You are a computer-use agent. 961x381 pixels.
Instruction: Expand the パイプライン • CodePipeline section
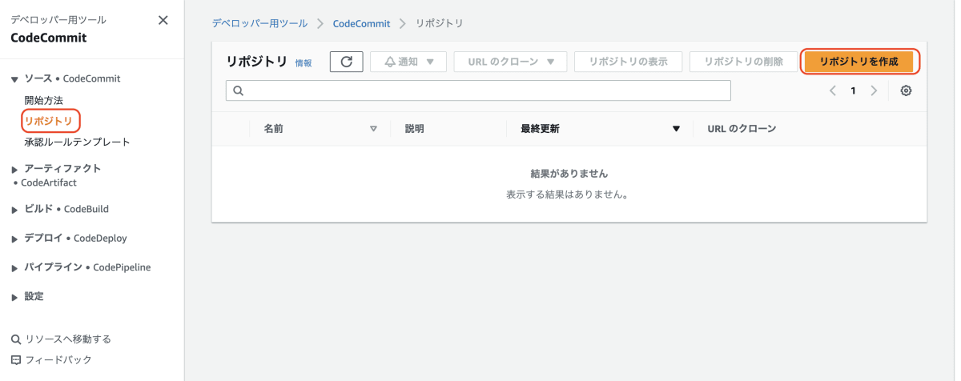pos(14,268)
